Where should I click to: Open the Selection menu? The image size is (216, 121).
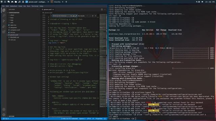[x=13, y=6]
